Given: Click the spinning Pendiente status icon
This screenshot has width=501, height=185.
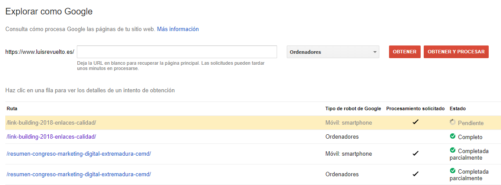Looking at the screenshot, I should (x=453, y=122).
